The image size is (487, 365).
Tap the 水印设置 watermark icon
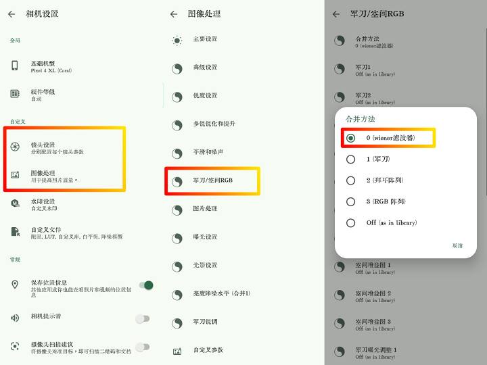tap(15, 203)
